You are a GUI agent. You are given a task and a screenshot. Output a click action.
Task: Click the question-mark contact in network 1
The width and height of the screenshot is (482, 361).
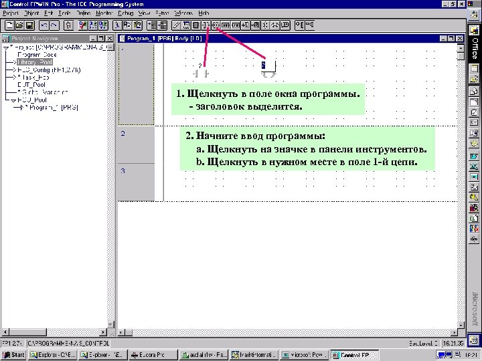pyautogui.click(x=200, y=72)
